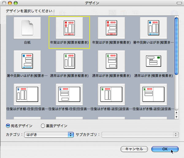Switch to 裏面デザイン radio option
Image resolution: width=184 pixels, height=158 pixels.
click(x=43, y=126)
